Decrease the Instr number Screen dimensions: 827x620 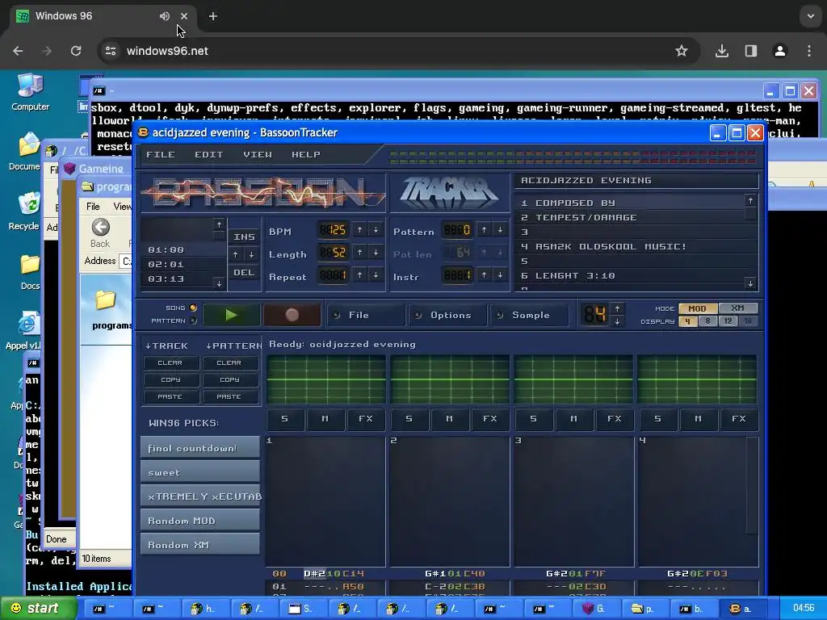500,275
